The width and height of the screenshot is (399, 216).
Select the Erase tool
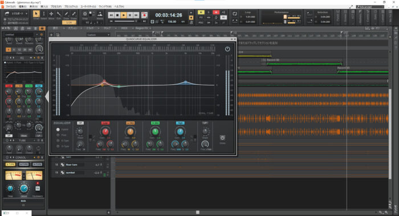click(x=74, y=14)
